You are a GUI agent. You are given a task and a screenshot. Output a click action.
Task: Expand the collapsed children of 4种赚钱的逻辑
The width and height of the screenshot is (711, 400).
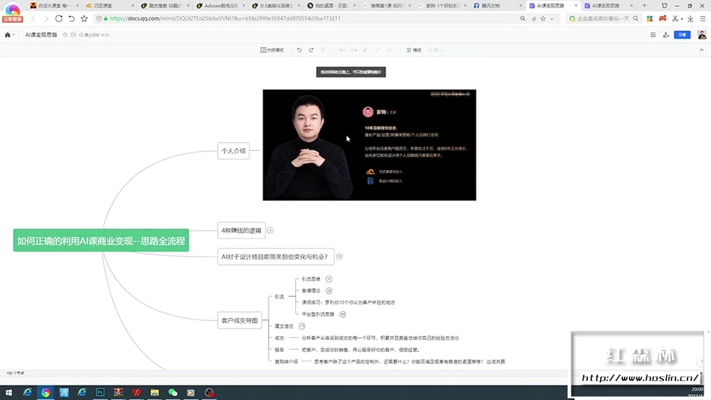[270, 231]
